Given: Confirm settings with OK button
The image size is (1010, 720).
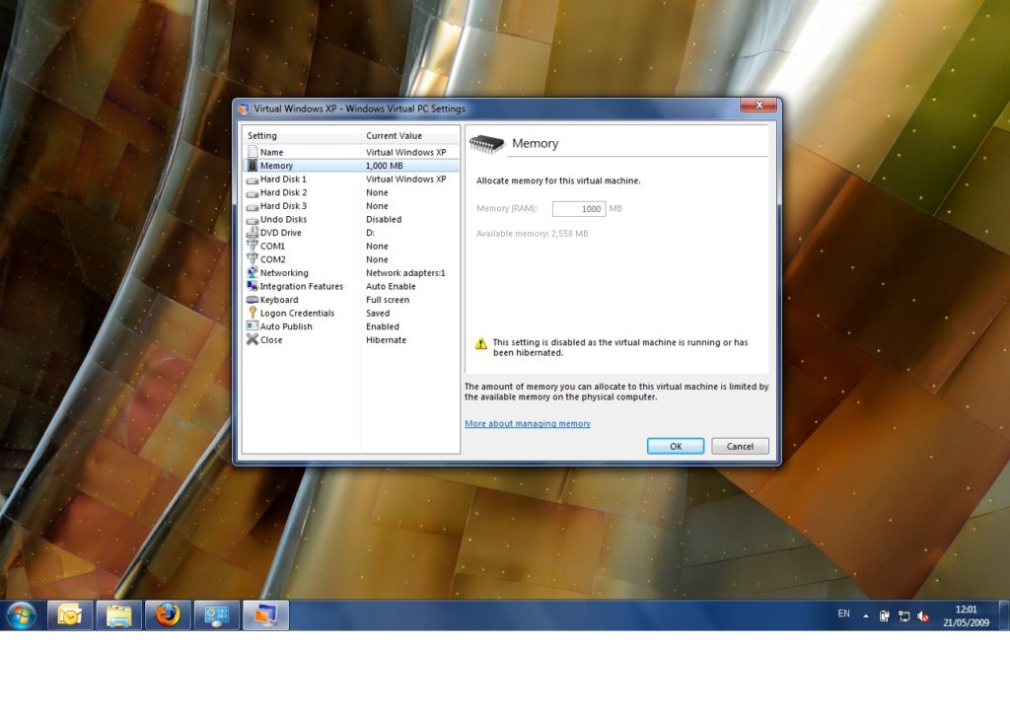Looking at the screenshot, I should pos(675,445).
